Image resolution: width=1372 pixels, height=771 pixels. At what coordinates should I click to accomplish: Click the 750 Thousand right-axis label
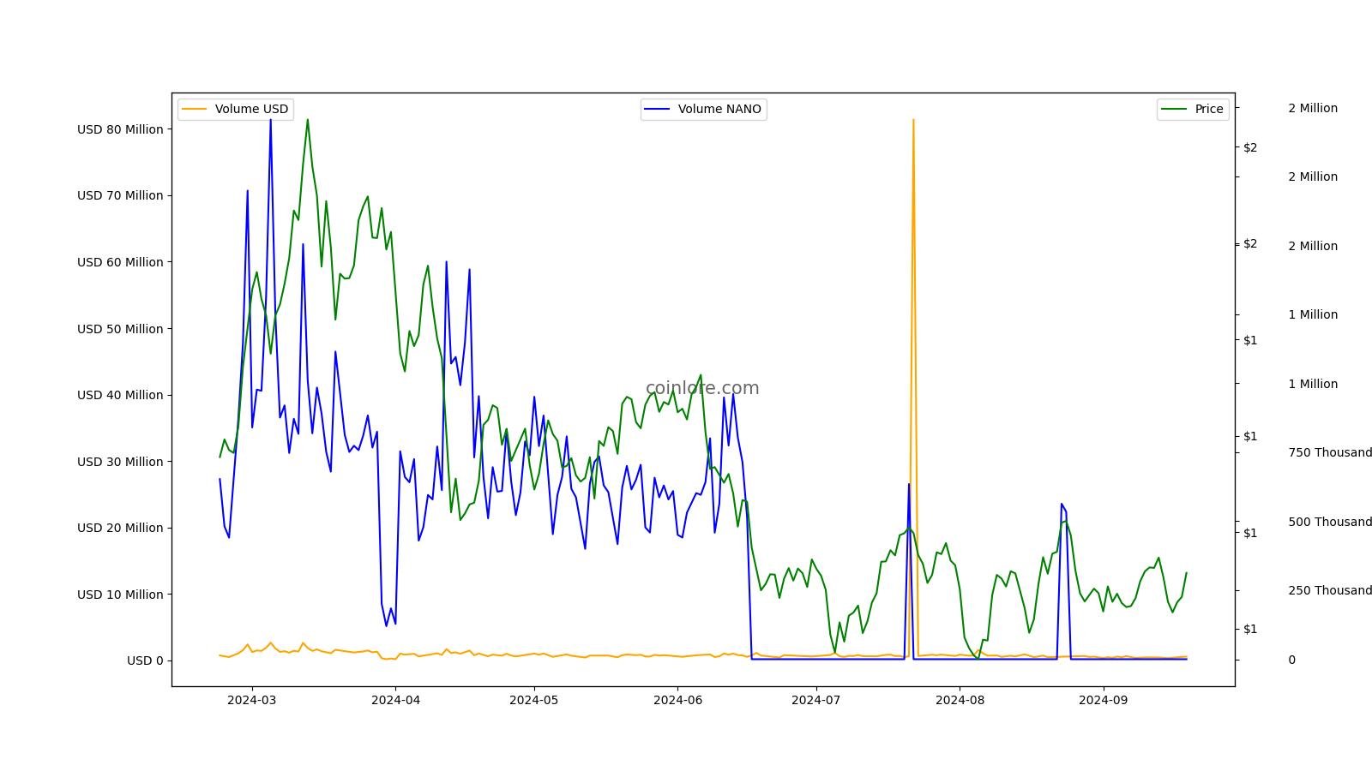pos(1330,452)
